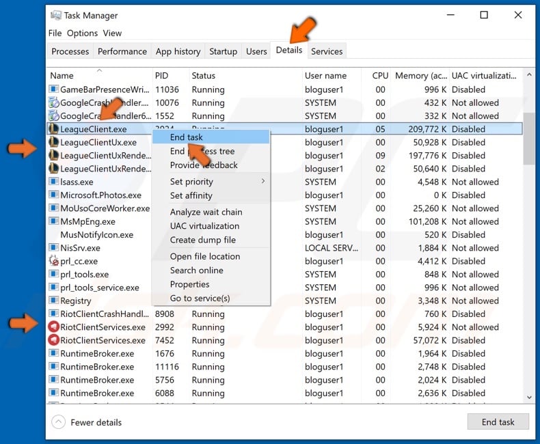Select LeagueClientUxRender row with 197,776 K
The height and width of the screenshot is (444, 540).
point(284,155)
